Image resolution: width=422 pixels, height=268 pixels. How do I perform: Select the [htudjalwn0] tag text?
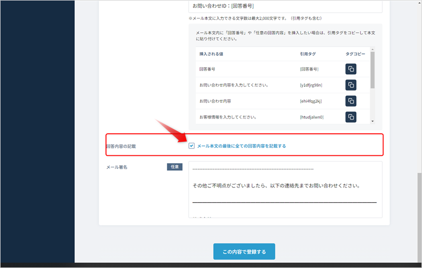(x=312, y=117)
